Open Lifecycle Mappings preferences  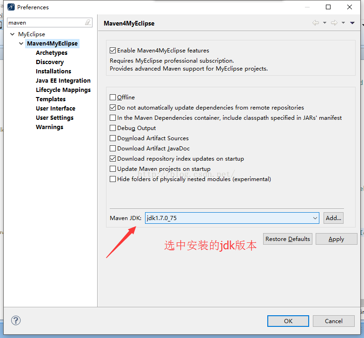coord(63,90)
